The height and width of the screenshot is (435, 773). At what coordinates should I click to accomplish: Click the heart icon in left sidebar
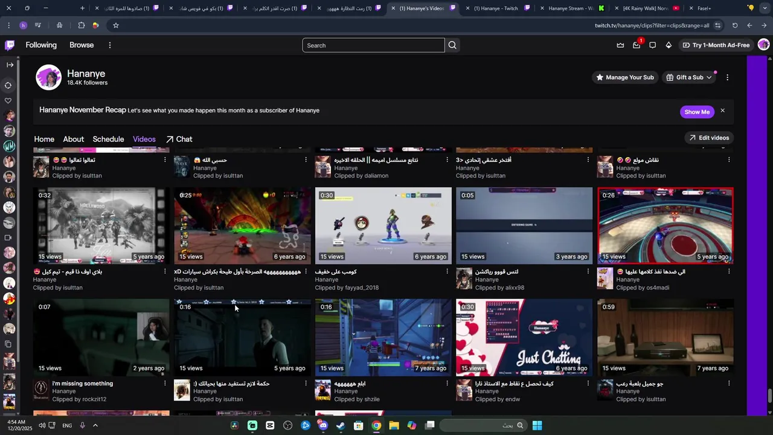click(8, 101)
